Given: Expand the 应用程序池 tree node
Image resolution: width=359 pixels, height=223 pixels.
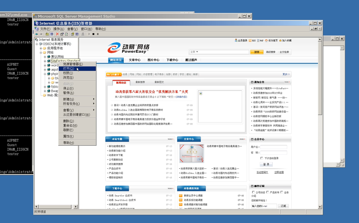Looking at the screenshot, I should point(41,48).
